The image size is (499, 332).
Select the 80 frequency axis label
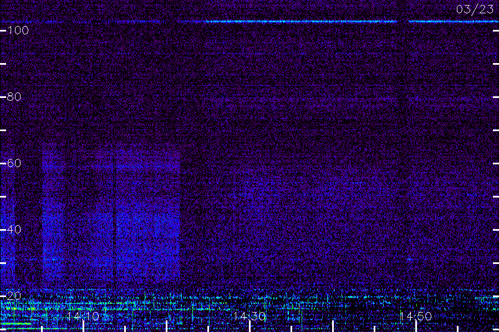[x=14, y=97]
